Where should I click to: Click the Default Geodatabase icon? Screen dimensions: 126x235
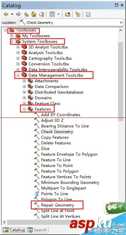coord(41,14)
